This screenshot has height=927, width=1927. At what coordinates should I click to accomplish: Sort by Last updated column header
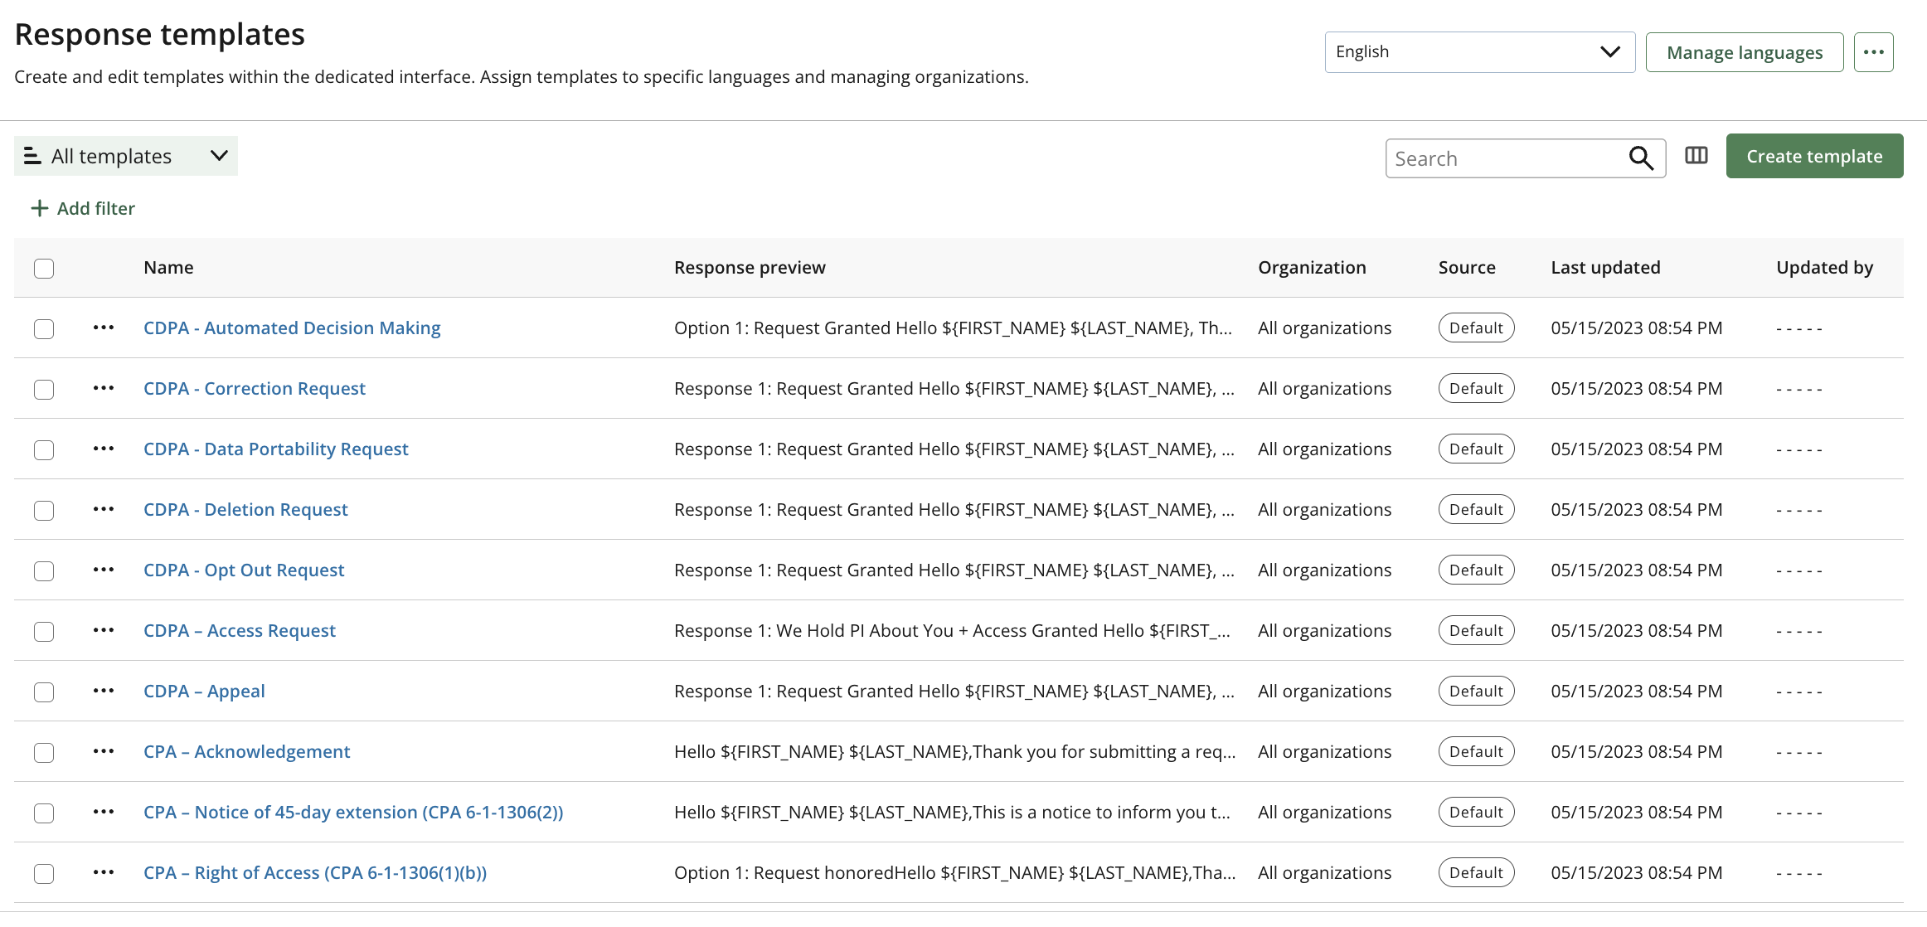point(1605,268)
